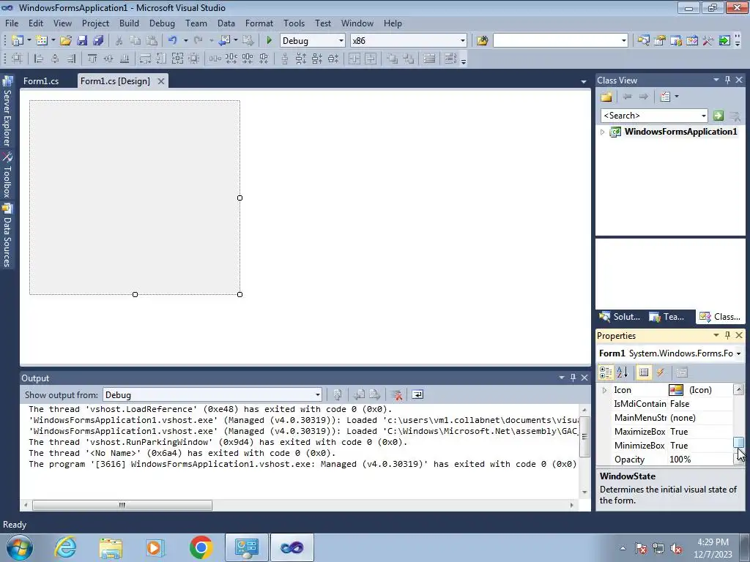Open the Build menu
Screen dimensions: 750x562
tap(129, 23)
